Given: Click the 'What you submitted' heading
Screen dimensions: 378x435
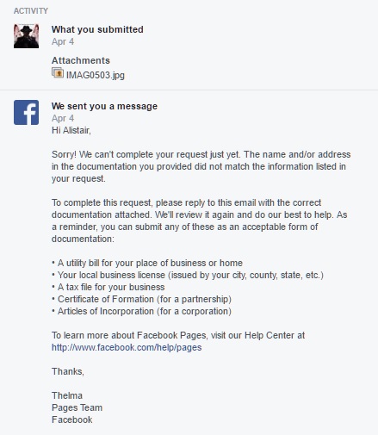Looking at the screenshot, I should 97,29.
